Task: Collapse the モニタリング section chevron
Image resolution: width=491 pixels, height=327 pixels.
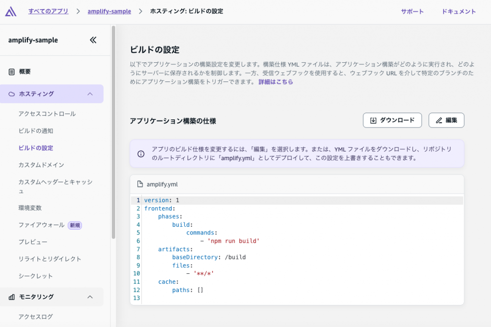Action: pyautogui.click(x=90, y=297)
